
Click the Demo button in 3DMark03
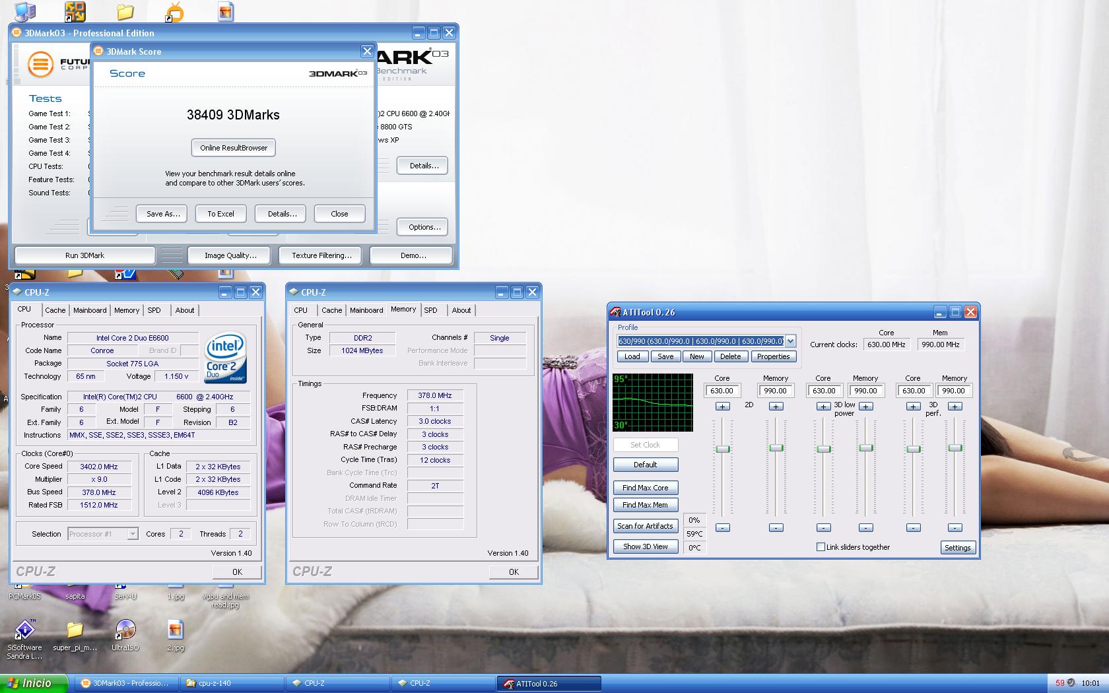pyautogui.click(x=413, y=255)
